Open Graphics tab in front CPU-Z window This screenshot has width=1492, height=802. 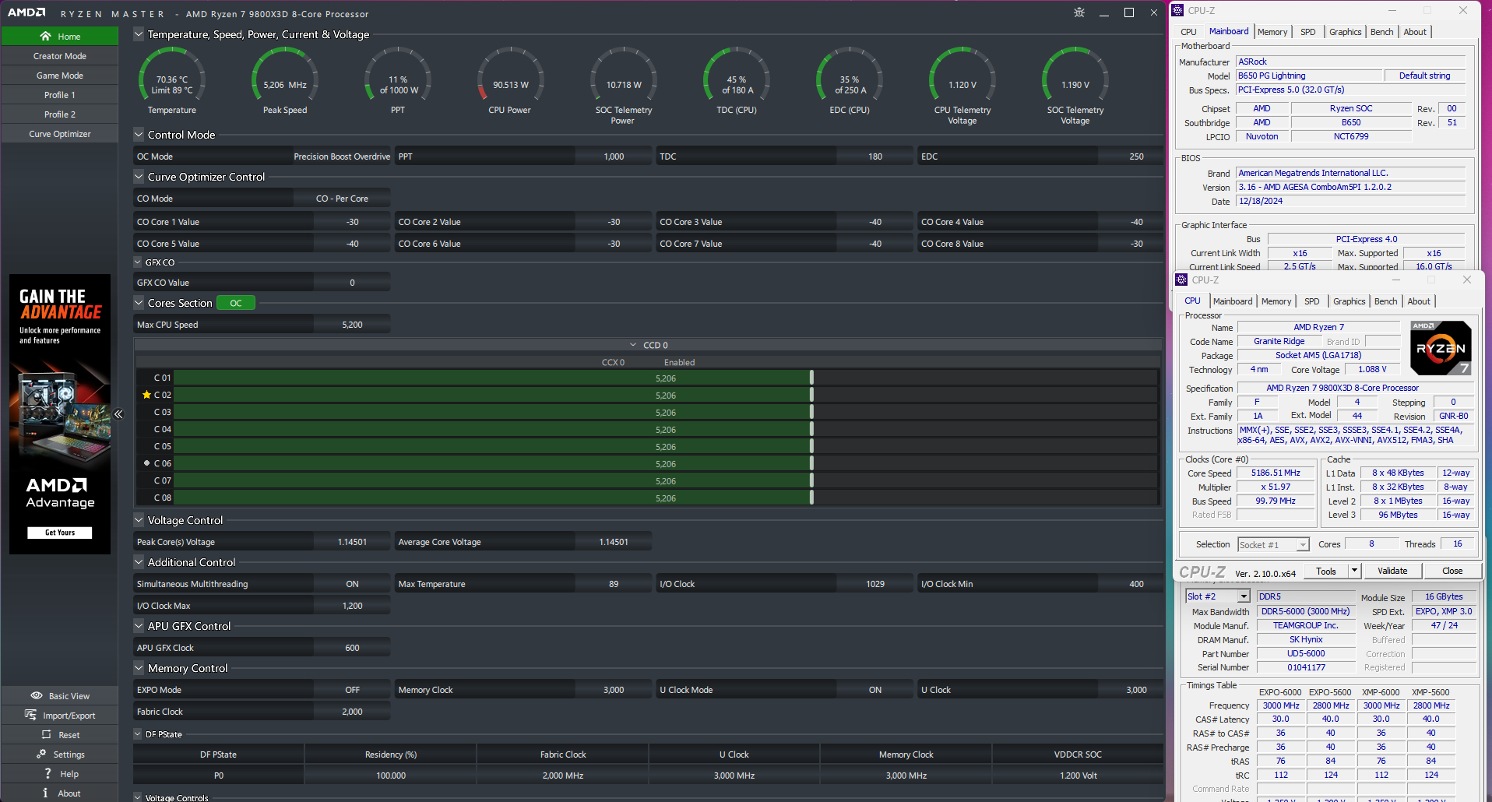coord(1349,301)
